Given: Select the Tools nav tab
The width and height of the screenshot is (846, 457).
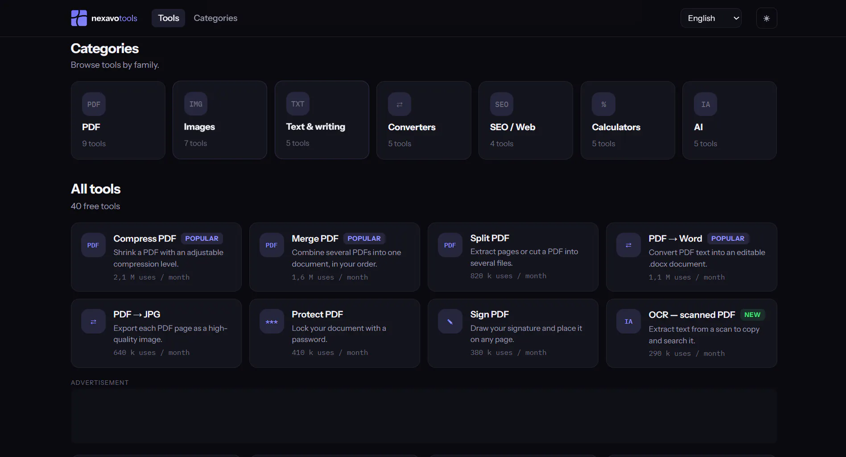Looking at the screenshot, I should click(169, 18).
